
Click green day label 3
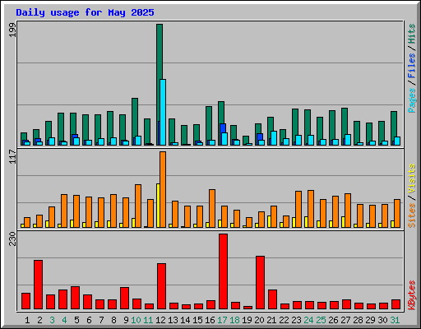52,320
